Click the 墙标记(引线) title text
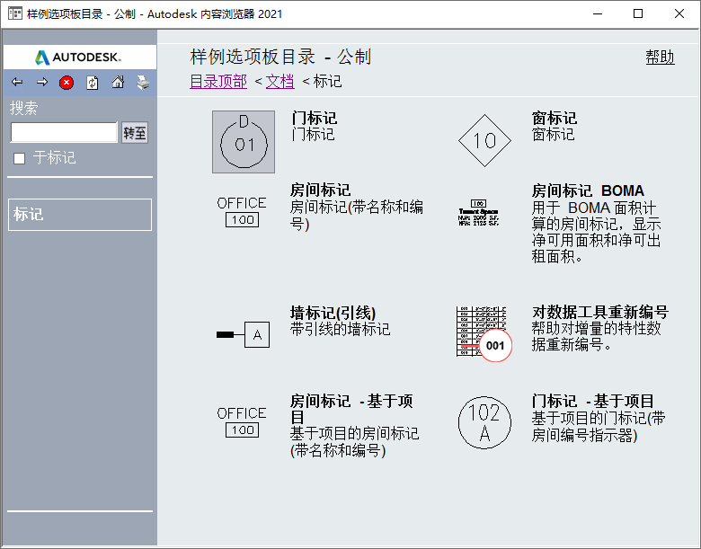 pos(333,313)
